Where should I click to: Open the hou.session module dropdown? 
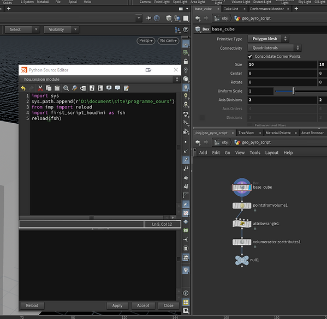click(99, 80)
